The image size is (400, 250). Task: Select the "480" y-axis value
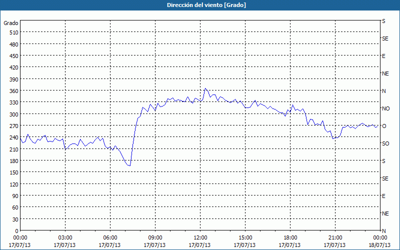pos(14,44)
